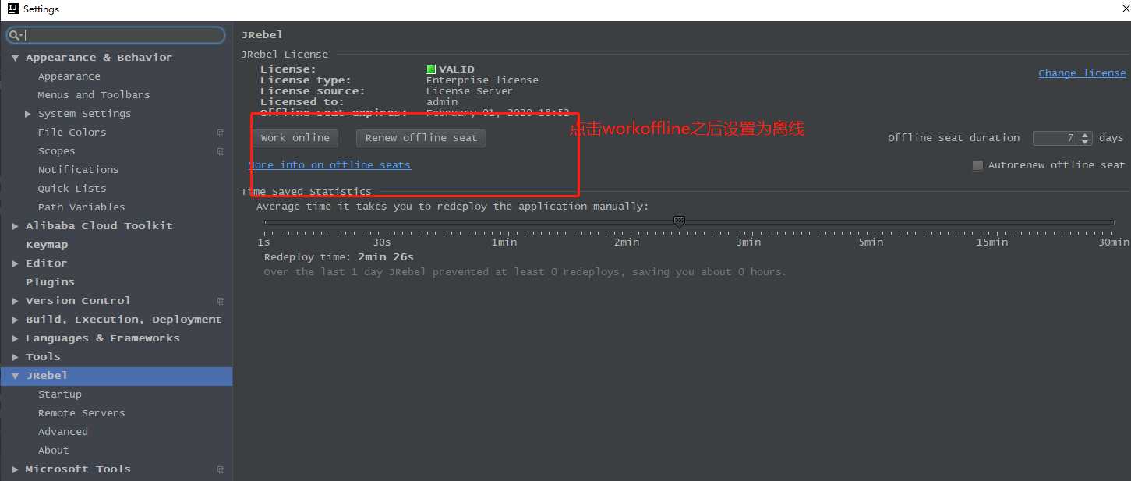Select Plugins settings
This screenshot has height=481, width=1131.
click(50, 282)
